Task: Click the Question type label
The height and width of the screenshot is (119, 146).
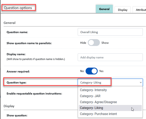Action: tap(16, 83)
